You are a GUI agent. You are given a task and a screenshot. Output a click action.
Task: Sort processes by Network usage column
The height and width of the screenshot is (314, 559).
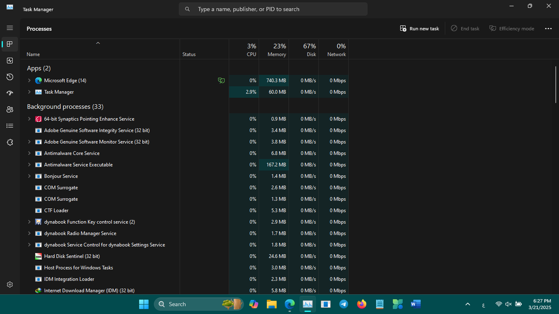click(334, 49)
